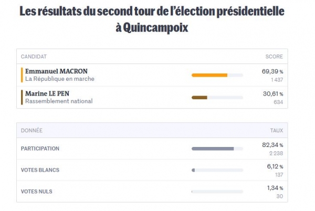Screen dimensions: 315x211
Task: Select the orange Macron score bar
Action: [x=217, y=75]
